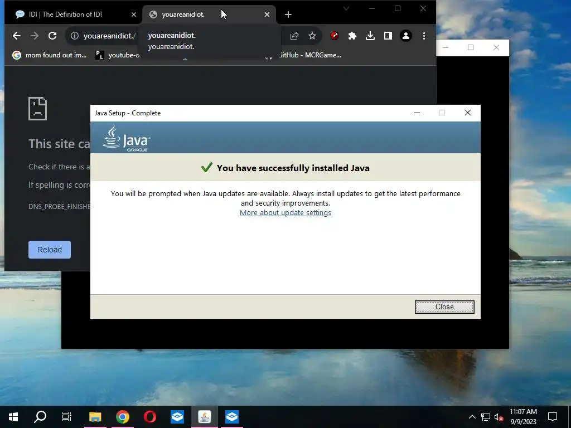This screenshot has height=428, width=571.
Task: Show Chrome downloads
Action: click(370, 36)
